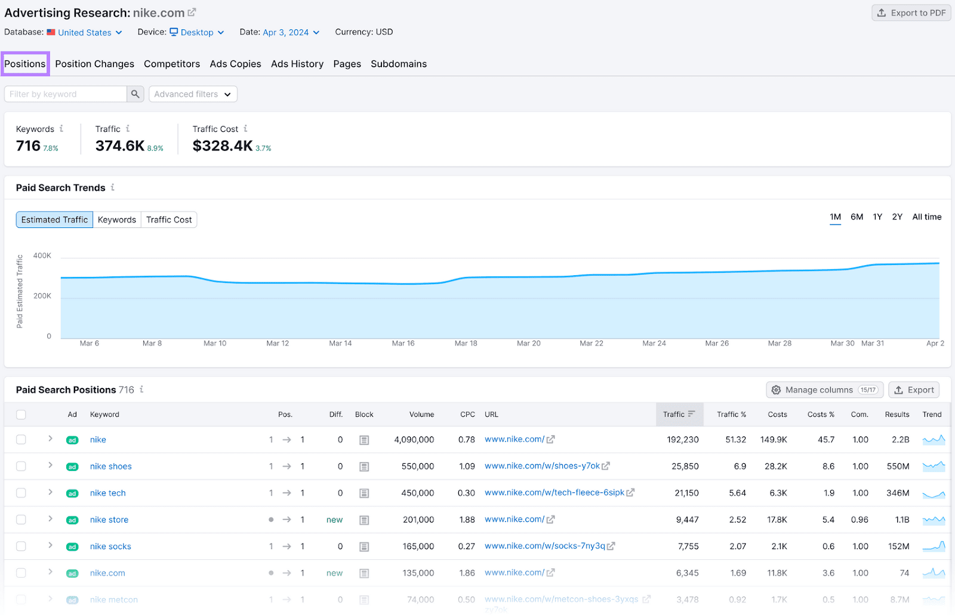Click the Export to PDF button
The height and width of the screenshot is (616, 955).
[911, 12]
